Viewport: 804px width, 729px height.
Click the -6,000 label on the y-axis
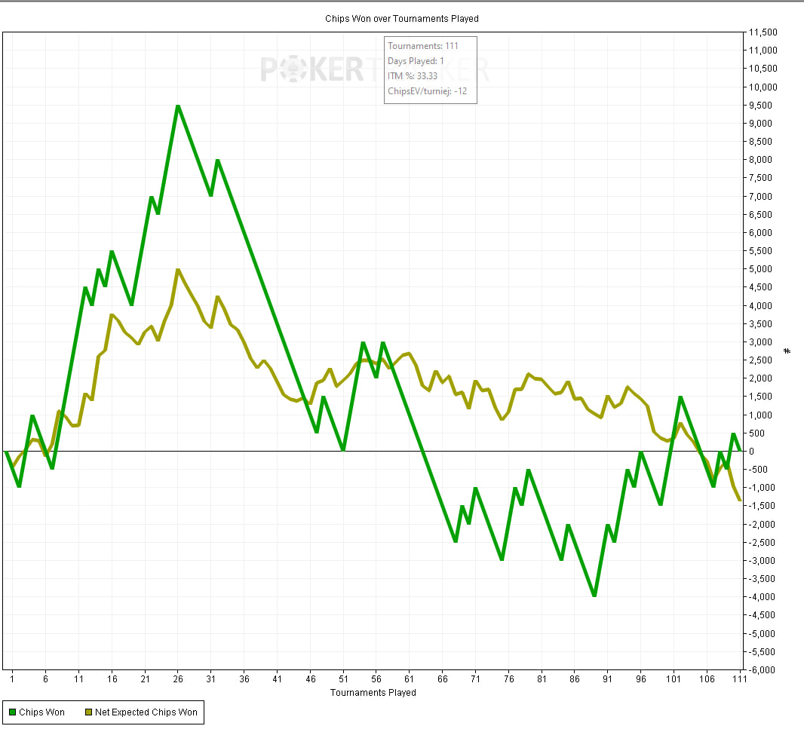pos(763,669)
